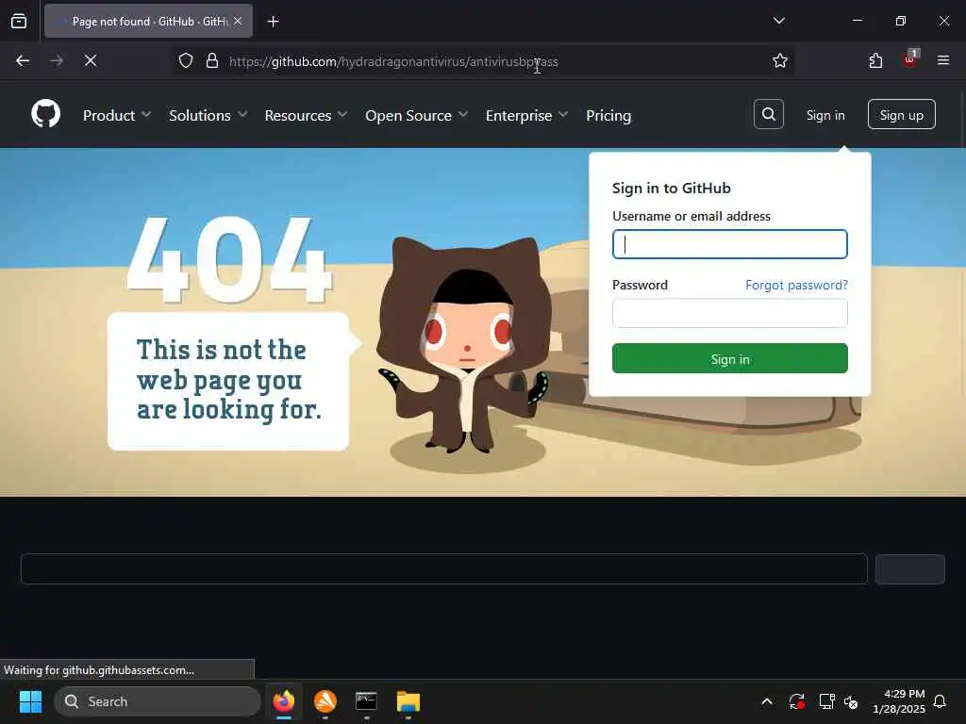Click the Sign in header link
966x724 pixels.
coord(825,115)
